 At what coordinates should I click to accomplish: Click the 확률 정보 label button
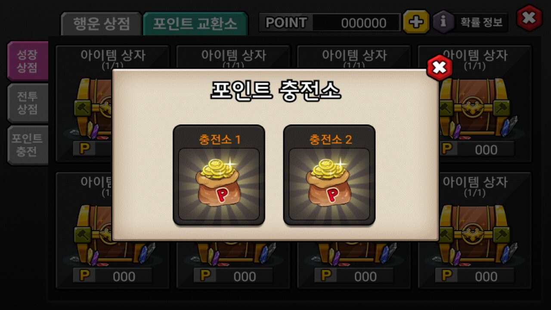(482, 22)
